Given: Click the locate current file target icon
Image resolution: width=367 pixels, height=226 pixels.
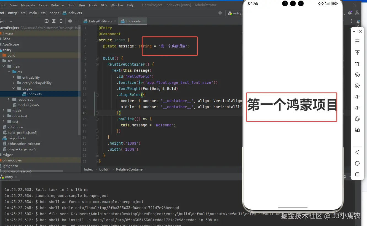Looking at the screenshot, I should [x=47, y=21].
